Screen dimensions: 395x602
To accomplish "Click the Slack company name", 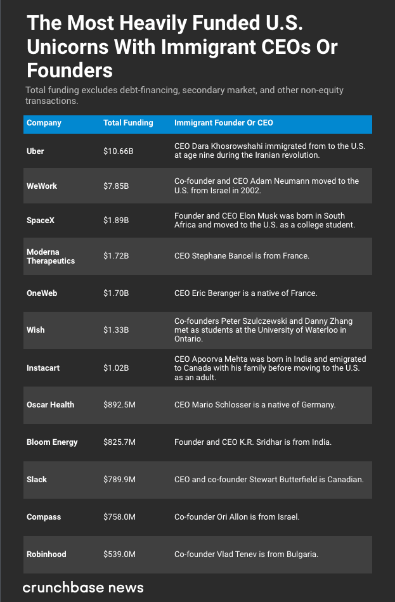I will (x=37, y=480).
